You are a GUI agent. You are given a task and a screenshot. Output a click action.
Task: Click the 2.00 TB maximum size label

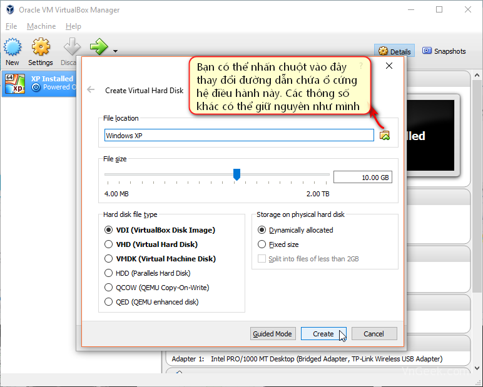click(318, 194)
